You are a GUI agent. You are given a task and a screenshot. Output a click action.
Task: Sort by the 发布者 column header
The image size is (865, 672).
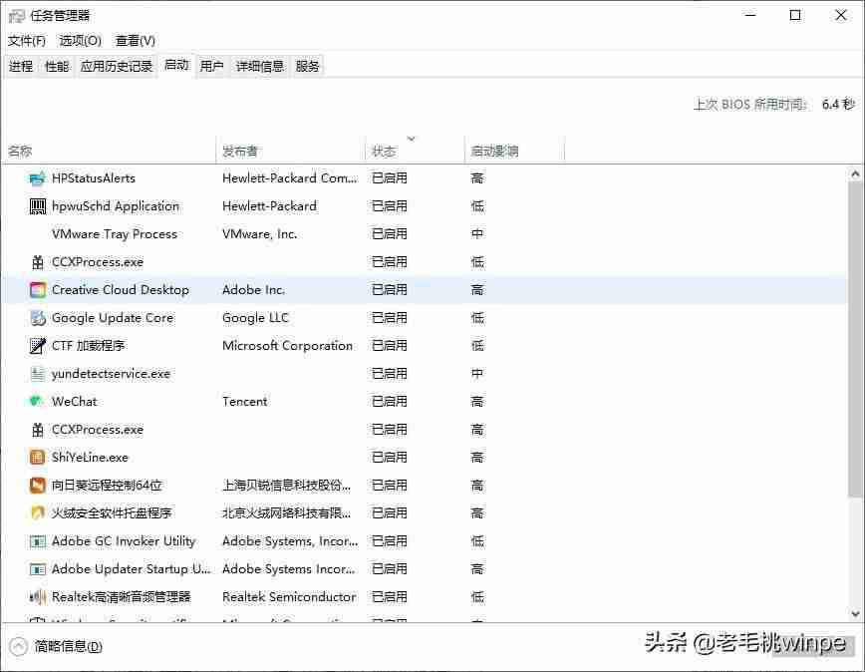click(290, 151)
